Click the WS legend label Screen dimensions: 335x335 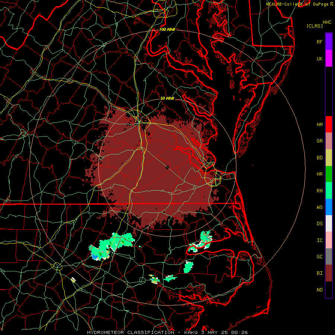(319, 207)
